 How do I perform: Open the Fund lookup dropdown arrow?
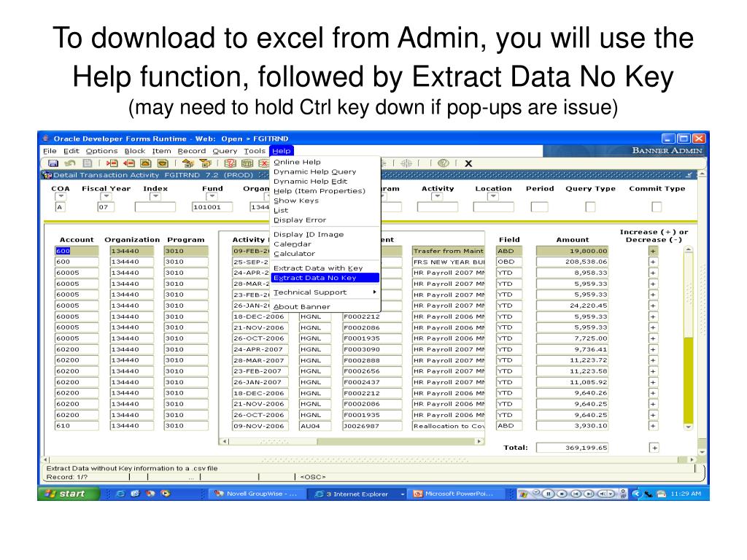click(x=212, y=197)
